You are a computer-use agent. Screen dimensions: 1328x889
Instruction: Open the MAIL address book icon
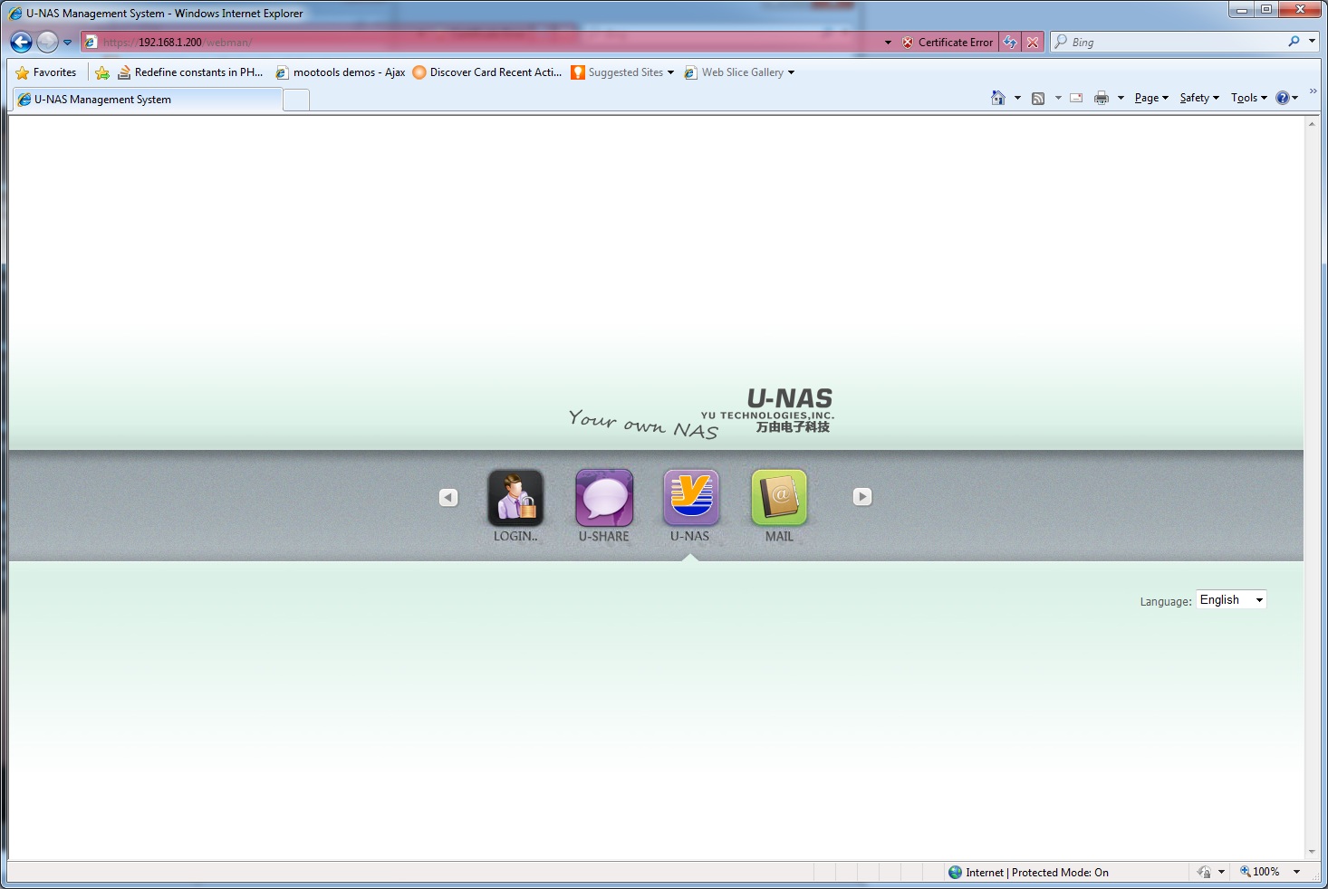(x=779, y=497)
